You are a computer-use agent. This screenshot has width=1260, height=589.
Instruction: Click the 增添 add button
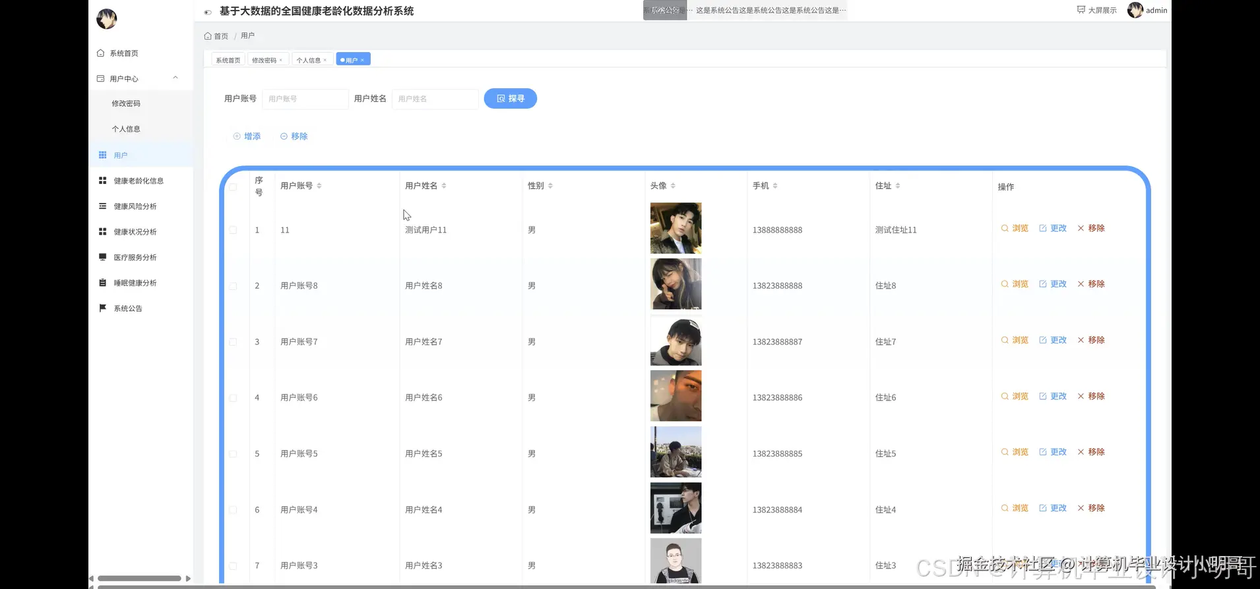(247, 136)
